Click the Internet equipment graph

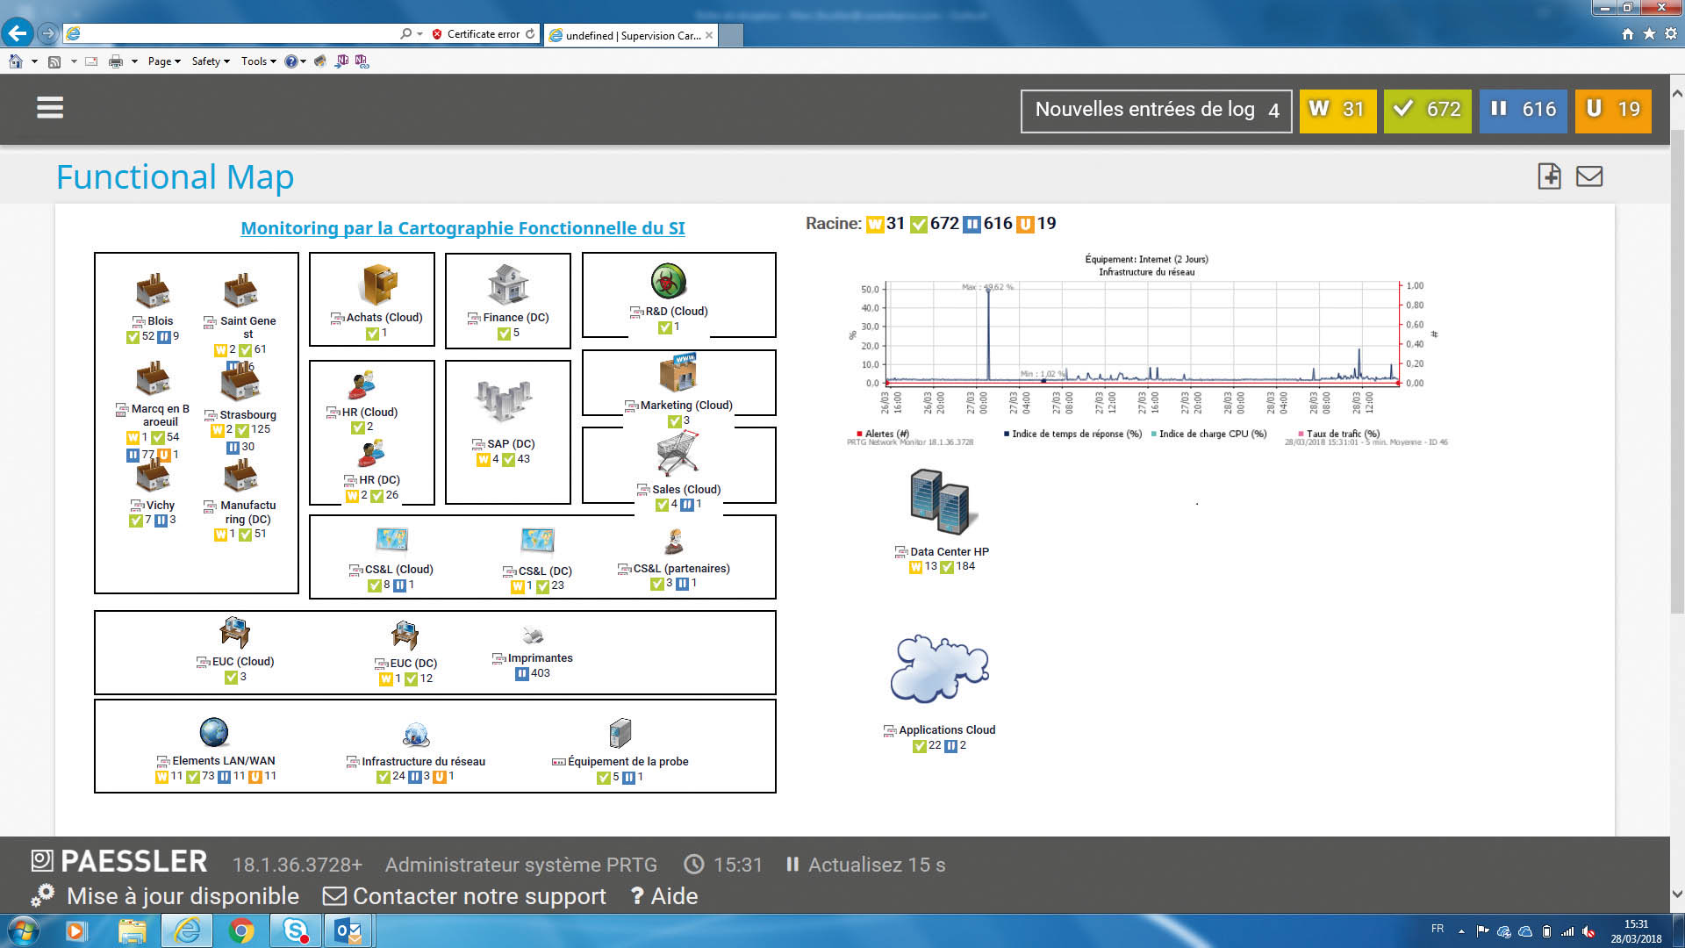[x=1146, y=349]
